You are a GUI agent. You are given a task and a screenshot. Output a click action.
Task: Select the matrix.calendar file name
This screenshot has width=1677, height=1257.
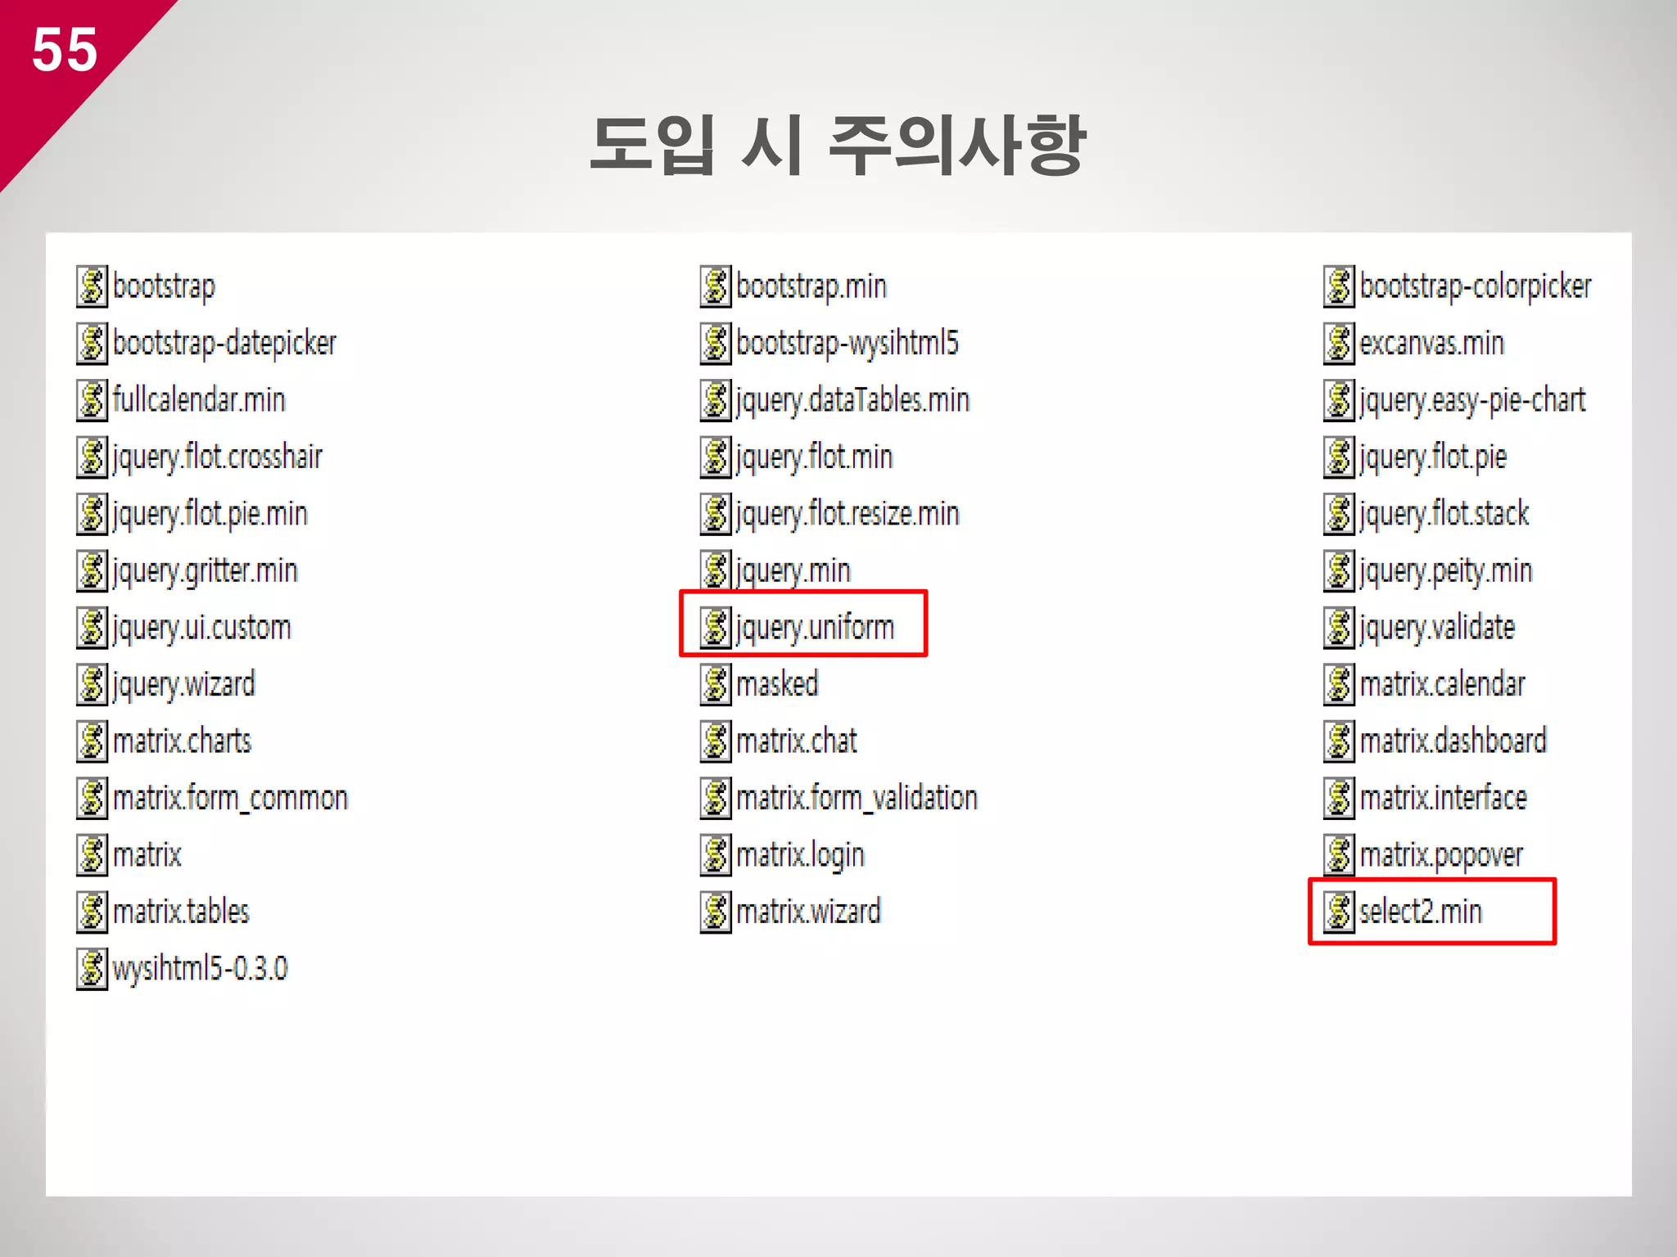(1443, 684)
